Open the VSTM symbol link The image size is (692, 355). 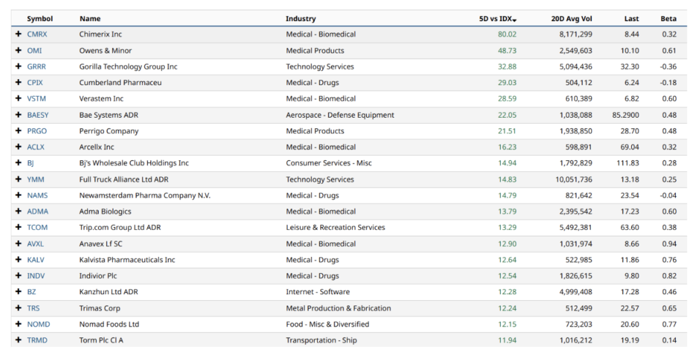(36, 99)
